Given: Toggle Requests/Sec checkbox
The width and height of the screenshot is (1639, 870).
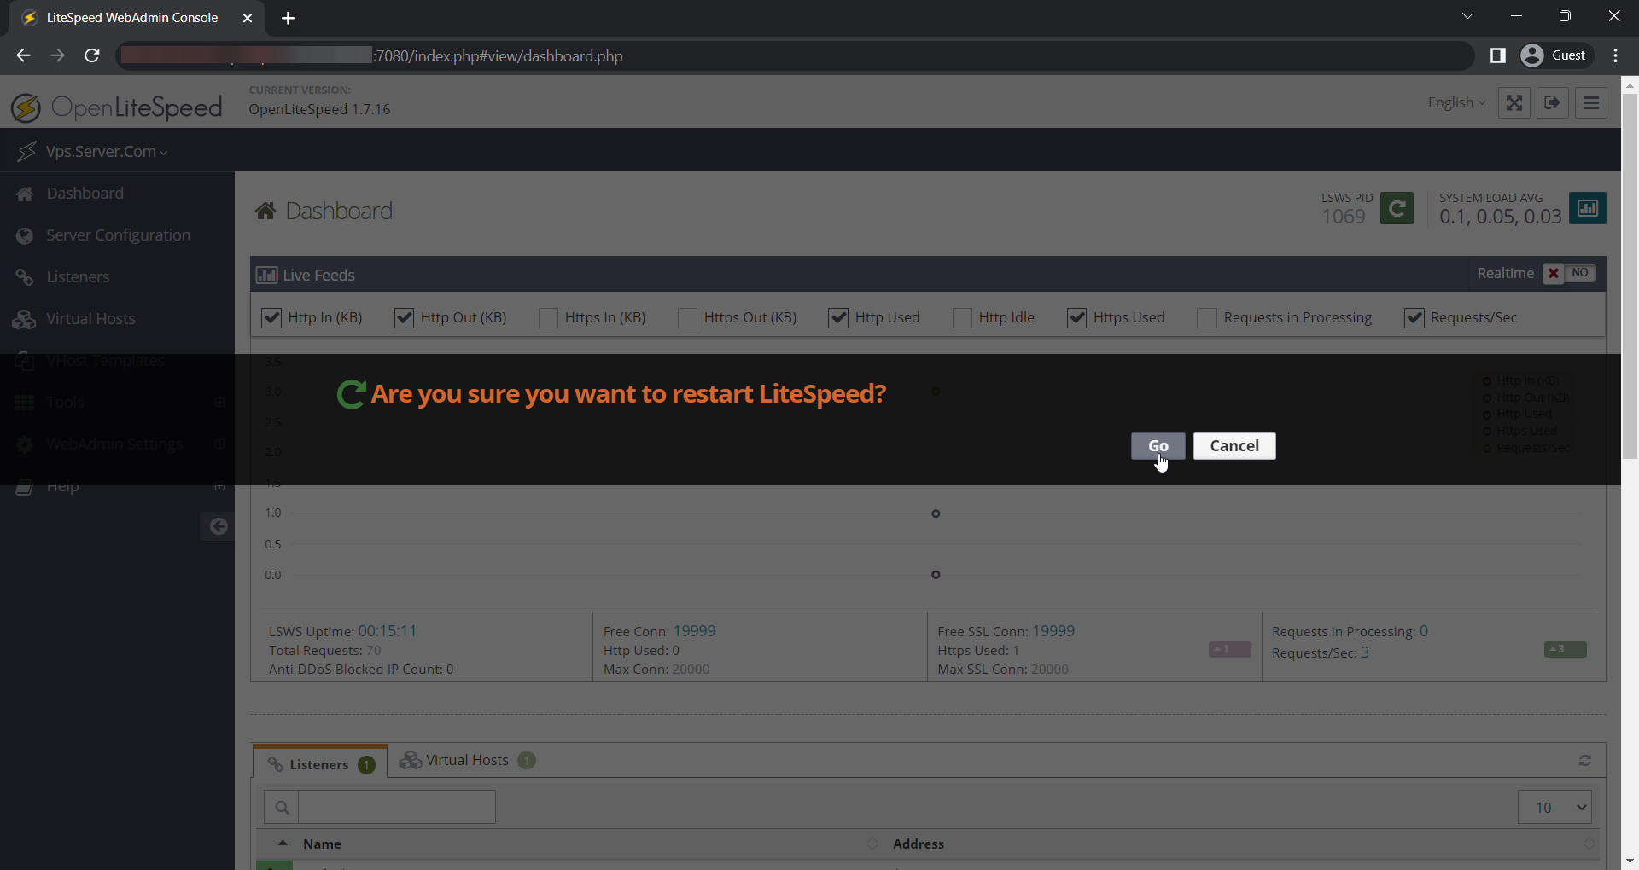Looking at the screenshot, I should (x=1414, y=318).
